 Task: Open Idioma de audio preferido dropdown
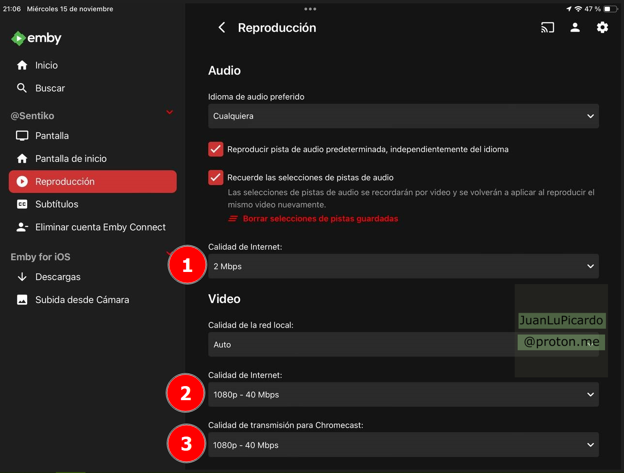coord(403,116)
